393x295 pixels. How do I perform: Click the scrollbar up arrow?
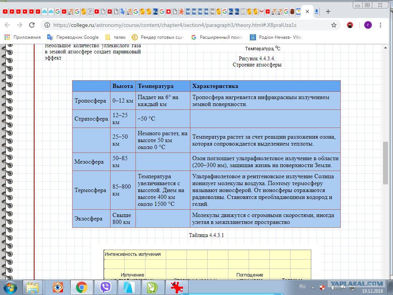click(385, 48)
